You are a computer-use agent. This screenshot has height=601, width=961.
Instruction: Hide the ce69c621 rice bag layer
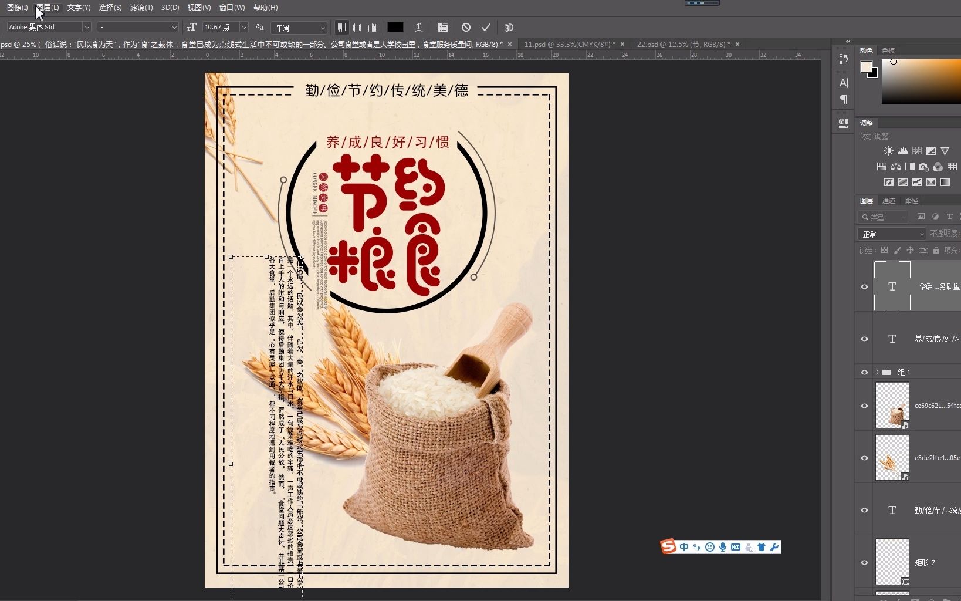coord(864,406)
